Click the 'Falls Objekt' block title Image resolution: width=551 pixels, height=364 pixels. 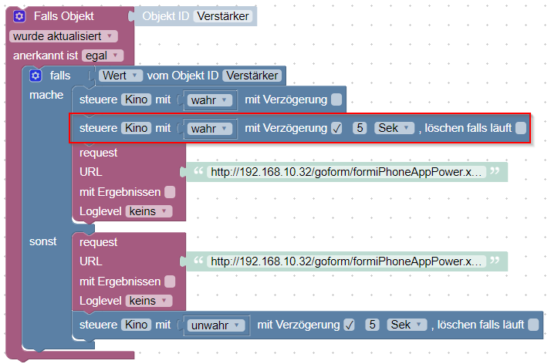tap(63, 16)
